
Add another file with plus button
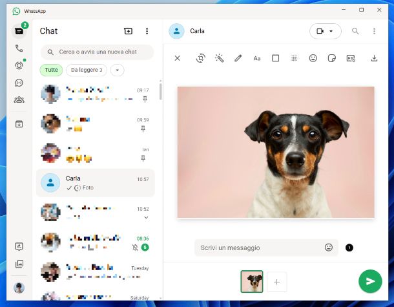click(276, 282)
